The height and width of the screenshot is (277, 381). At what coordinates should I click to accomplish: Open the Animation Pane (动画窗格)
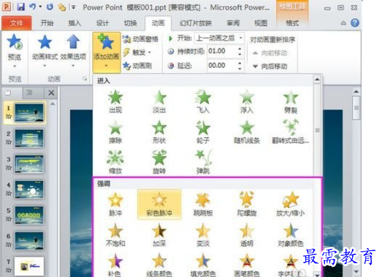tap(141, 39)
